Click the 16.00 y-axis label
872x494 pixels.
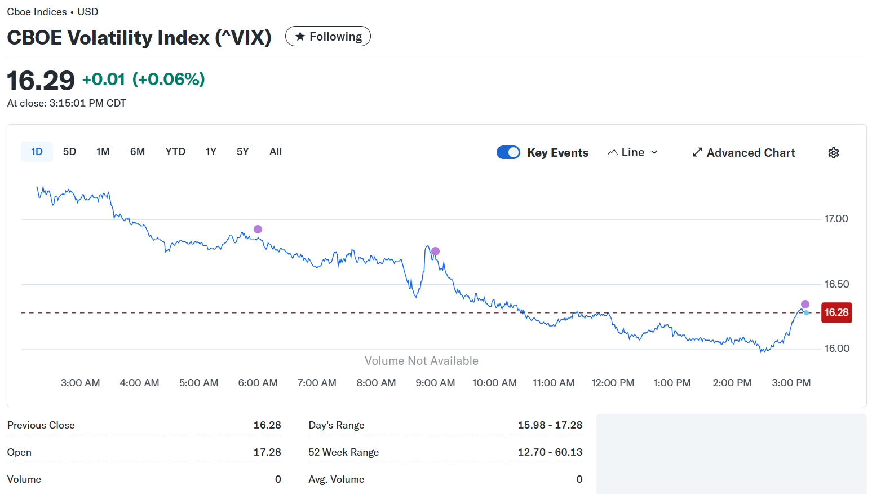837,349
